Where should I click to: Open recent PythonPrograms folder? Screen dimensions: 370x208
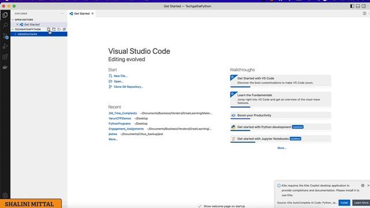(x=120, y=124)
